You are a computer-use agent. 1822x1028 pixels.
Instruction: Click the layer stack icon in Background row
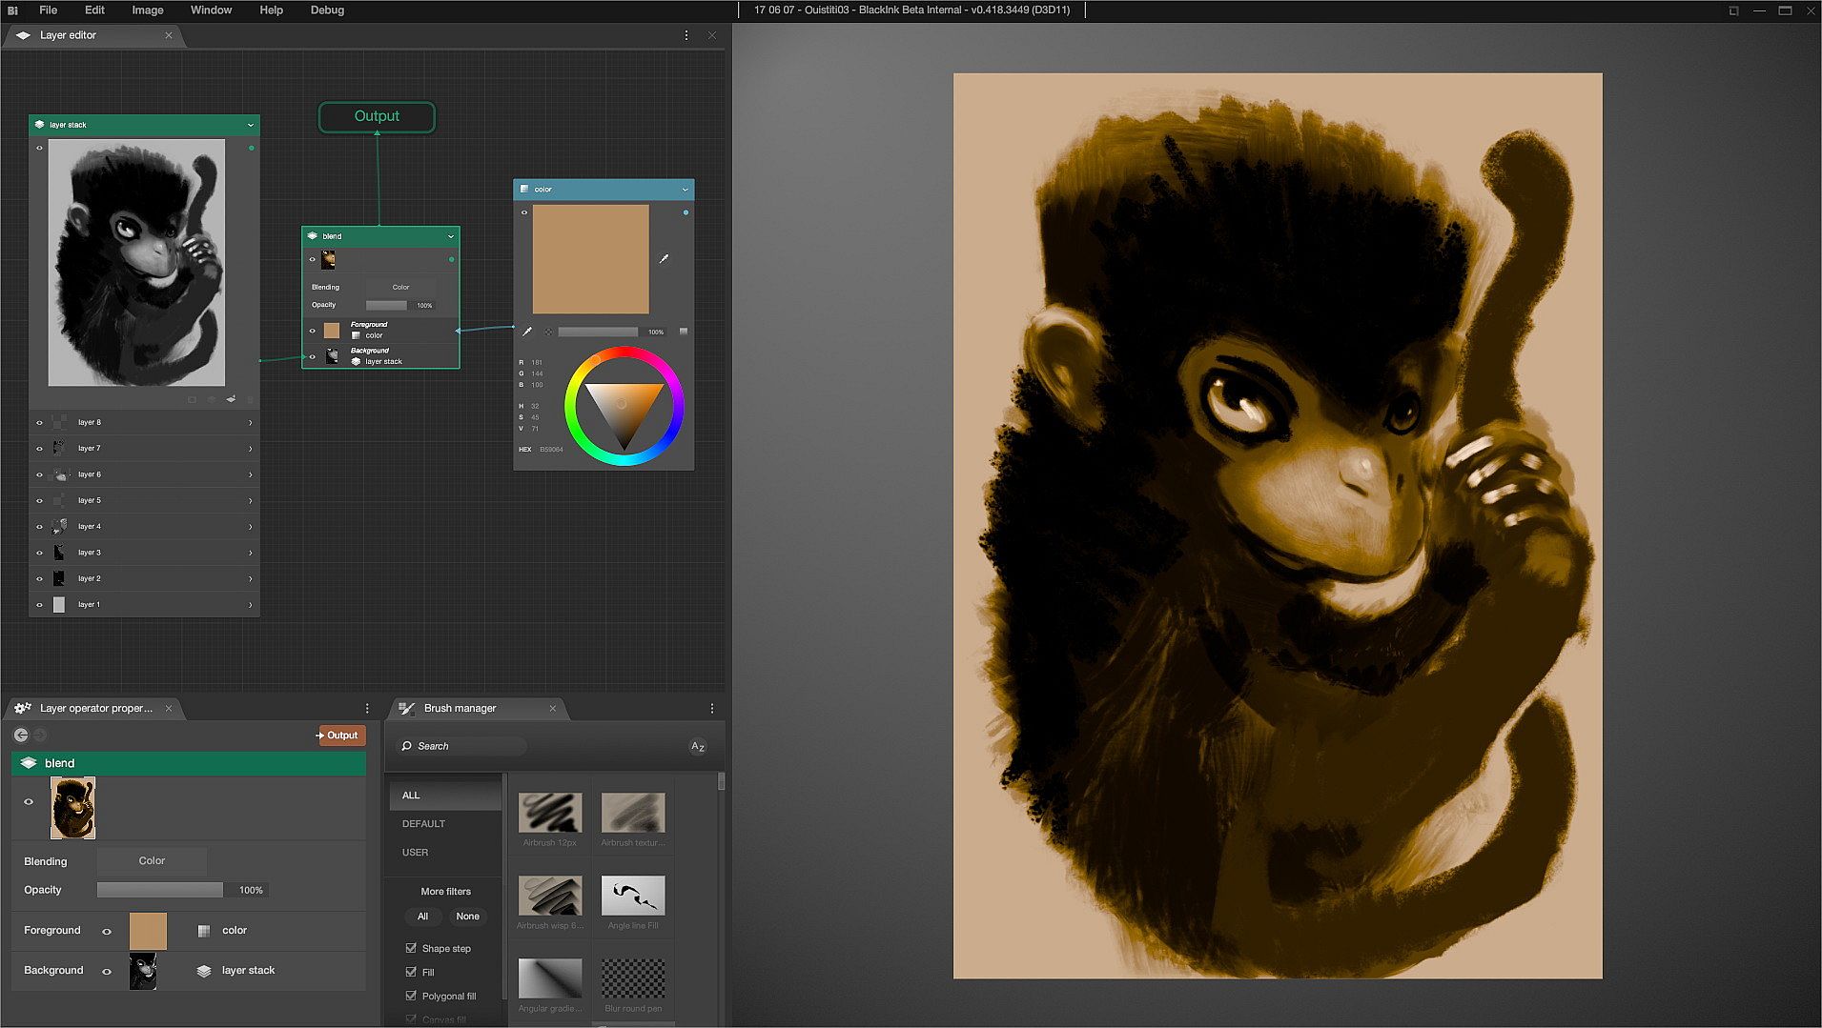tap(203, 971)
